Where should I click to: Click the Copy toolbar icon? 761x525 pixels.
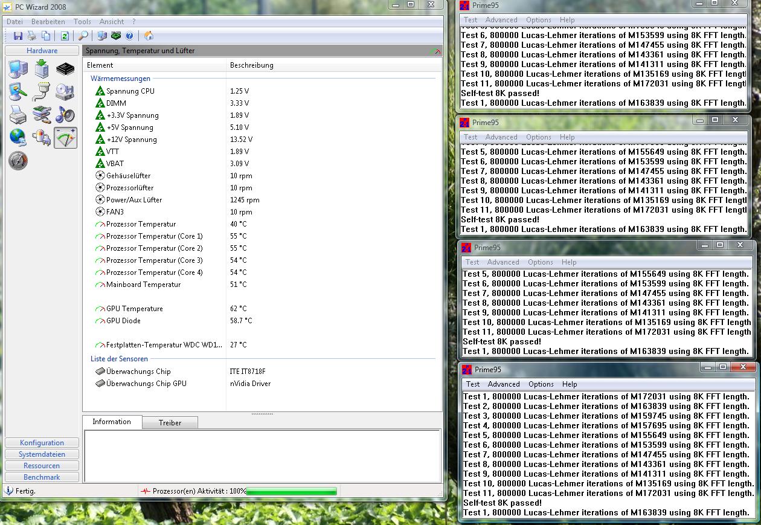(x=46, y=36)
